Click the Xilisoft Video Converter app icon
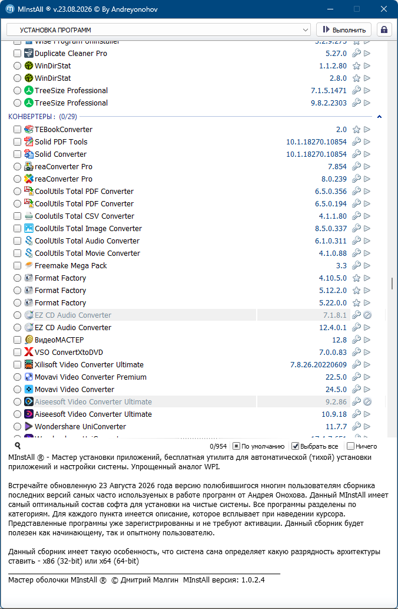The image size is (398, 609). pos(29,365)
